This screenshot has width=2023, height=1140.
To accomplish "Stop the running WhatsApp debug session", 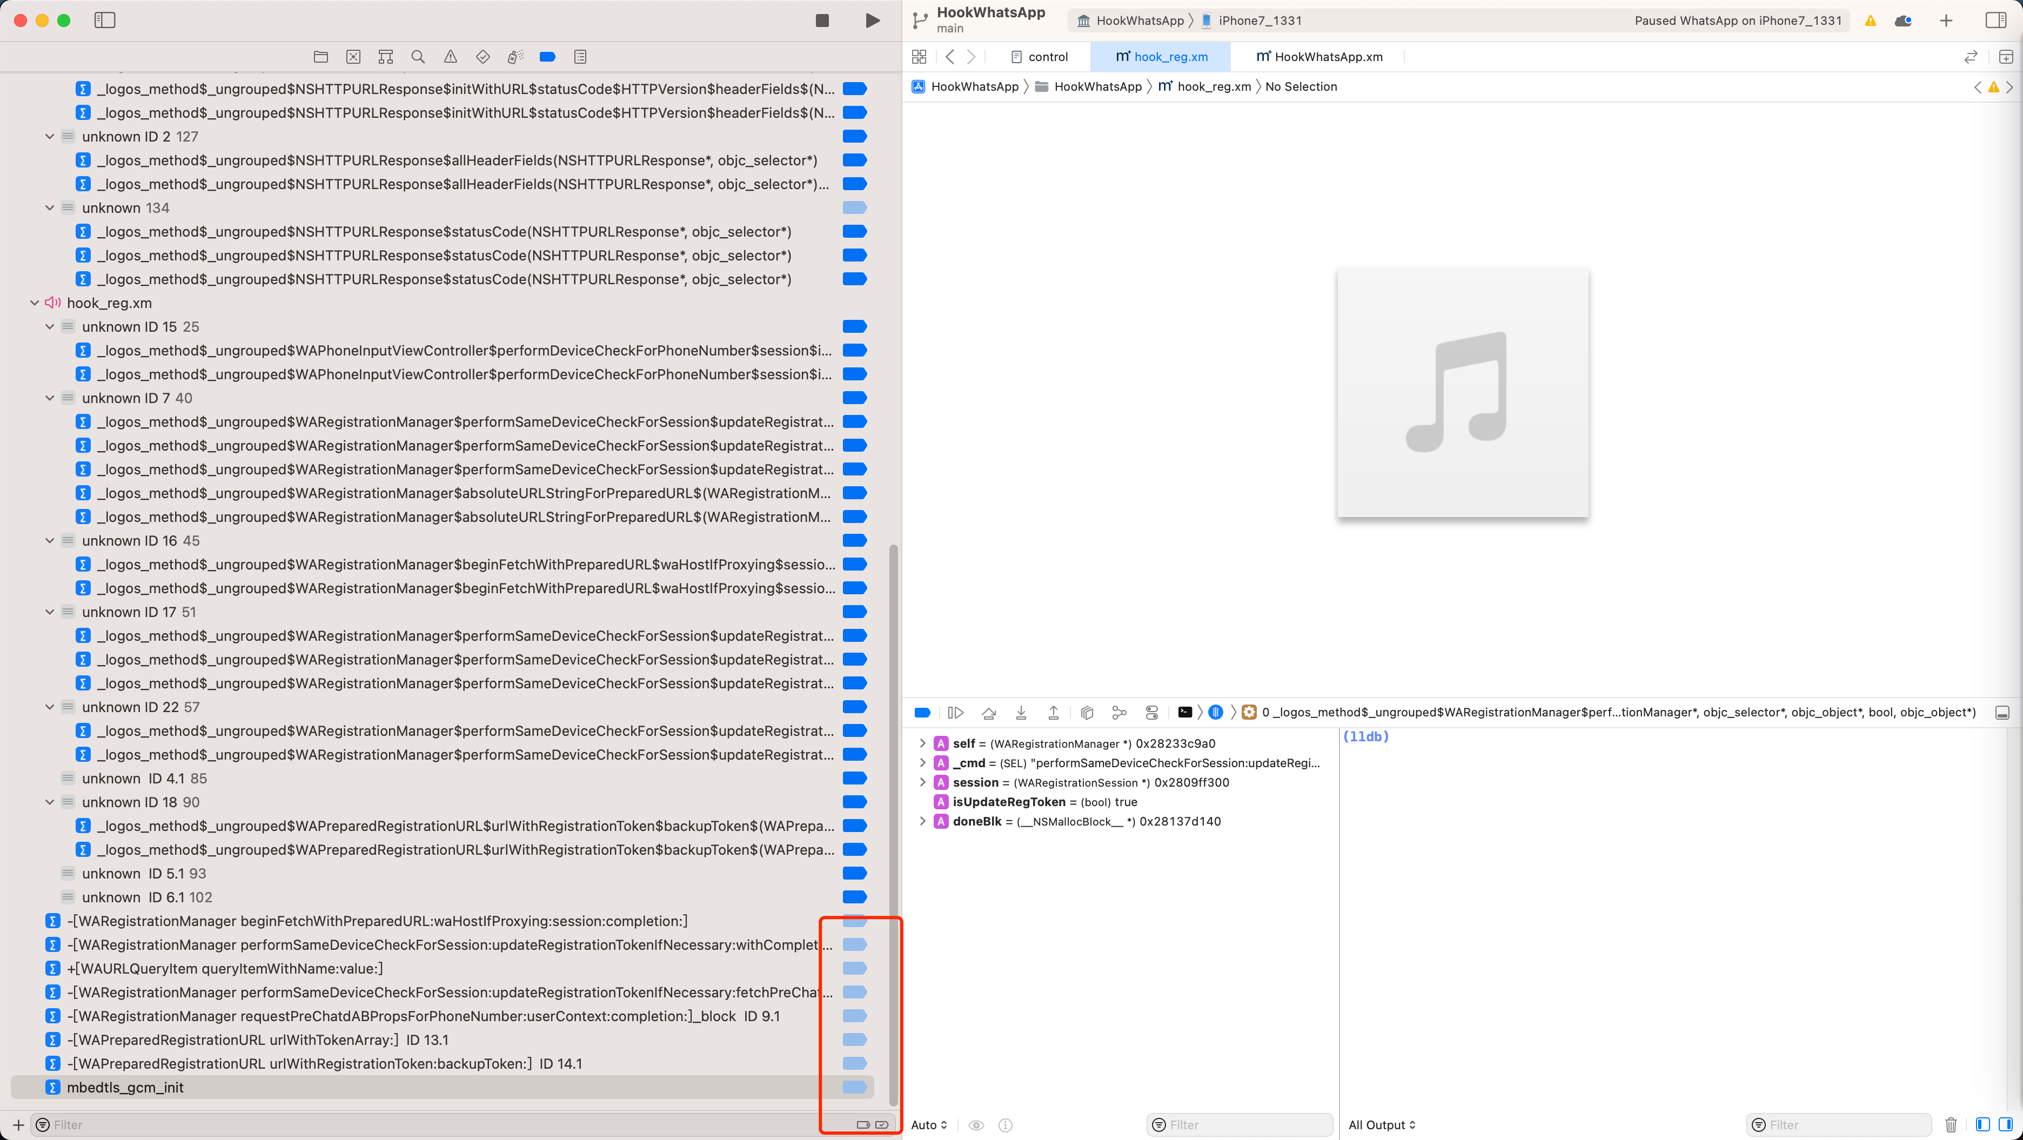I will [x=822, y=21].
